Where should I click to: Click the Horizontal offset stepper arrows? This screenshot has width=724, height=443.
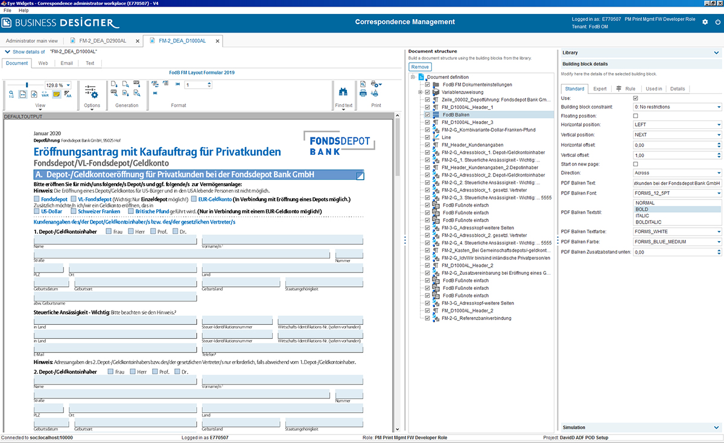pos(719,145)
